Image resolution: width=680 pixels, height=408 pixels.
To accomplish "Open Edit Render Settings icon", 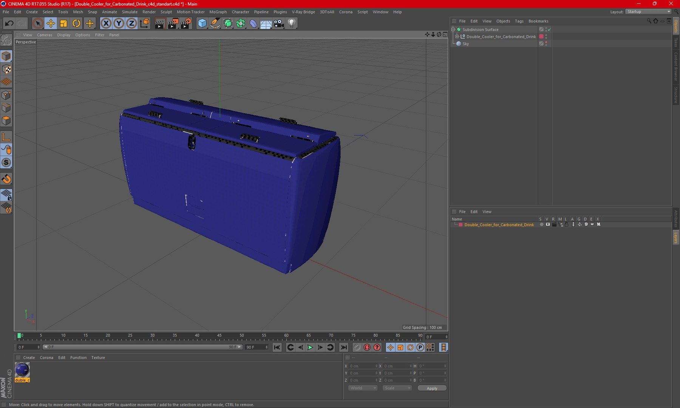I will click(x=186, y=23).
